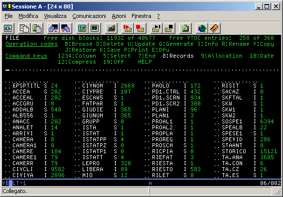Click the Sessione A window title icon
283x197 pixels.
[7, 6]
